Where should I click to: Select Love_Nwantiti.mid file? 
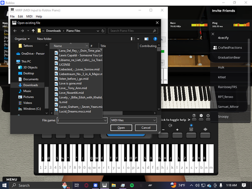click(72, 93)
